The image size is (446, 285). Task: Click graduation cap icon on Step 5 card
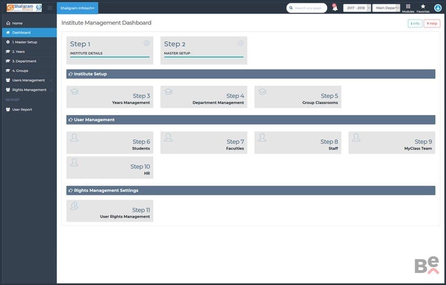point(262,92)
